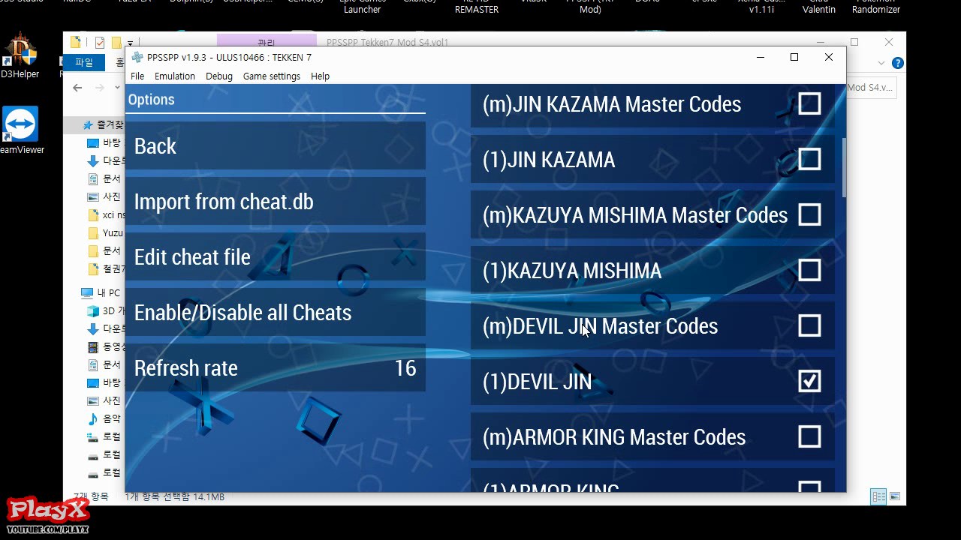Select the Yuzu folder in Explorer sidebar
The image size is (961, 540).
click(104, 232)
